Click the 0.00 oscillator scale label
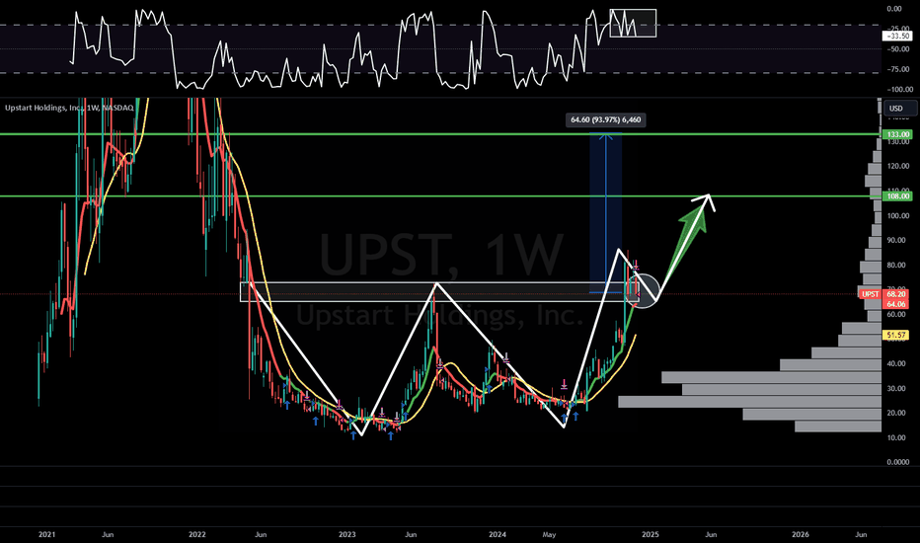The image size is (920, 543). point(894,9)
